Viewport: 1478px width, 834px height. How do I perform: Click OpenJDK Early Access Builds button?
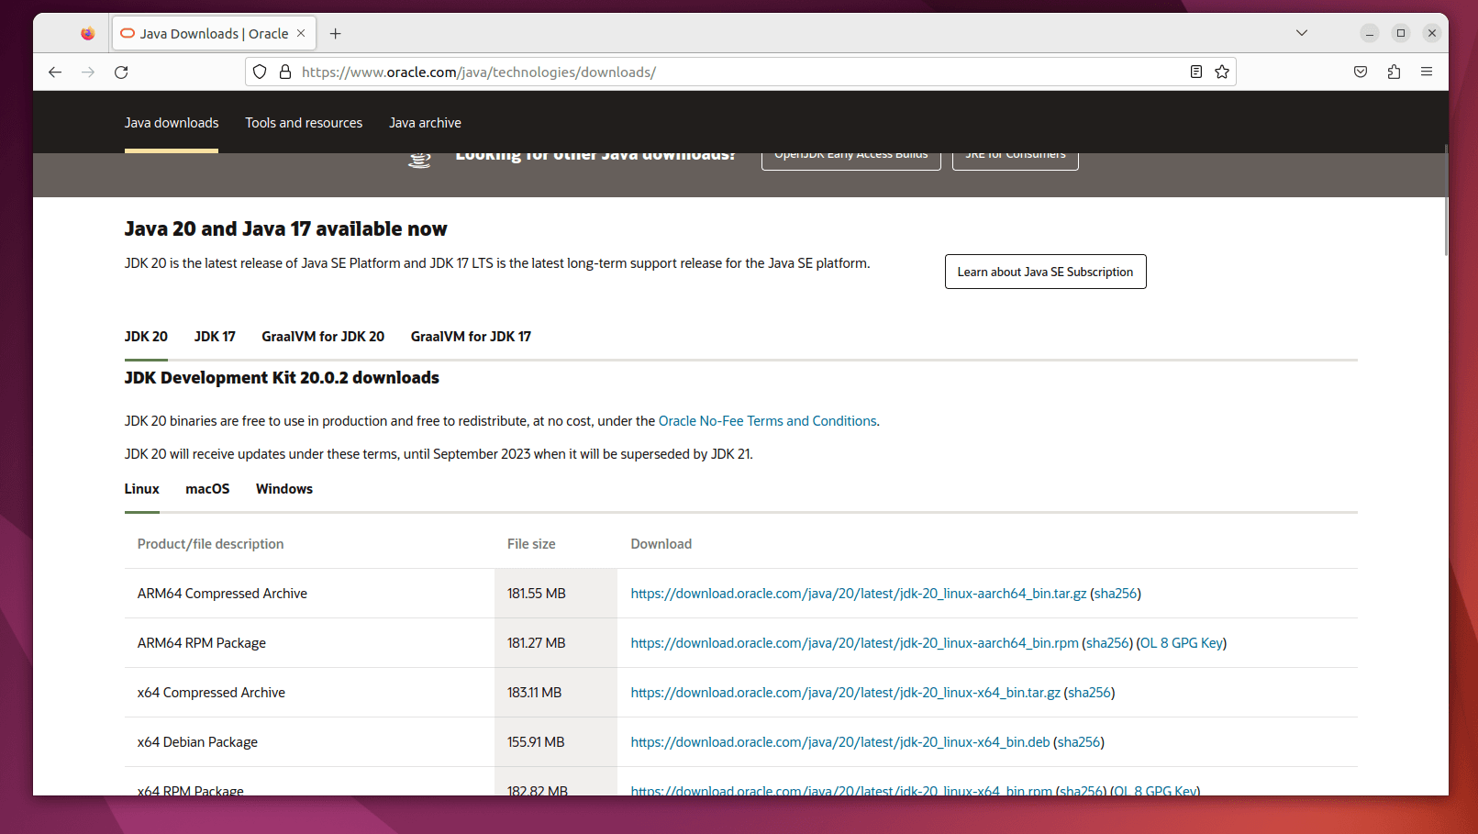[851, 161]
